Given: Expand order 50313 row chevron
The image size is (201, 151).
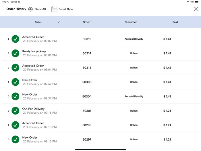Looking at the screenshot, I should [9, 68].
